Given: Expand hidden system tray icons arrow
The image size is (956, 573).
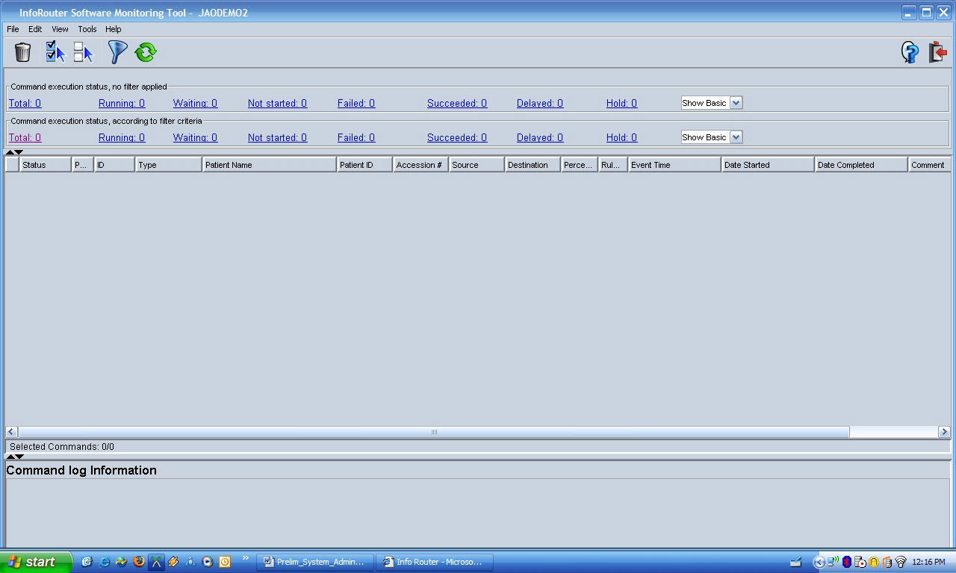Looking at the screenshot, I should pyautogui.click(x=819, y=563).
